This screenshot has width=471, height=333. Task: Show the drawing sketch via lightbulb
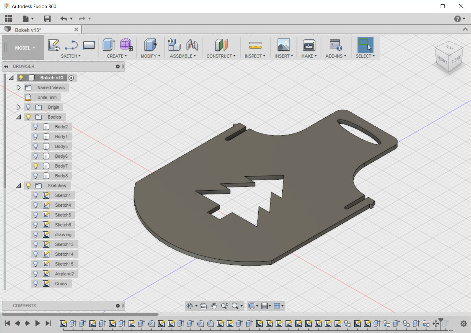(36, 234)
